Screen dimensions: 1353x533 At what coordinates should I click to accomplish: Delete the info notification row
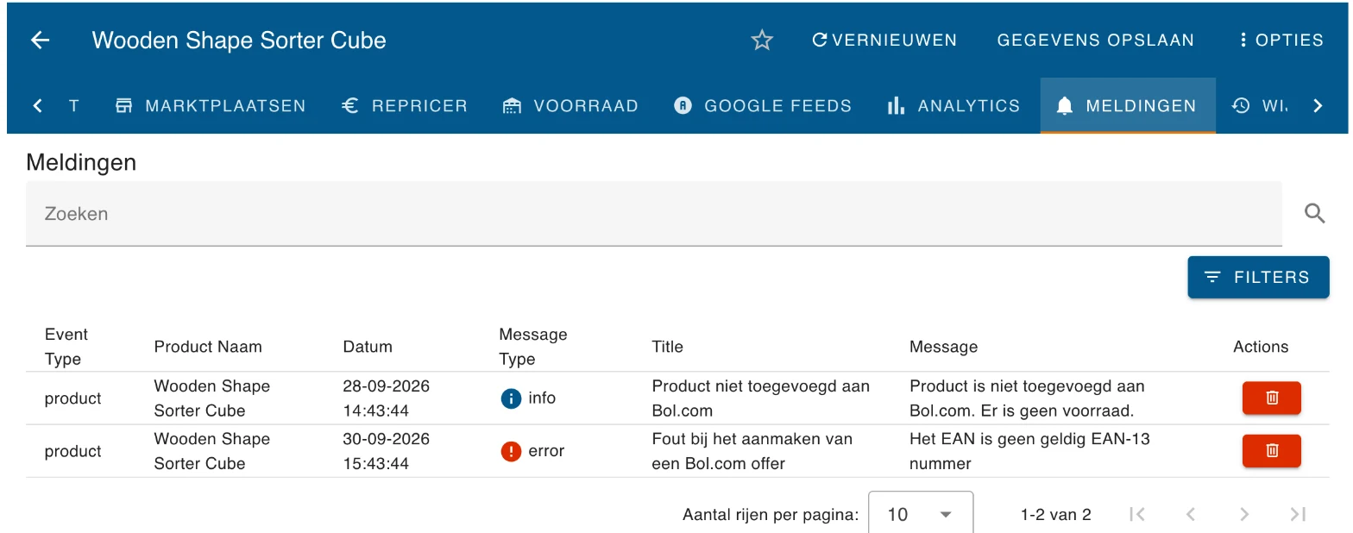[x=1271, y=398]
